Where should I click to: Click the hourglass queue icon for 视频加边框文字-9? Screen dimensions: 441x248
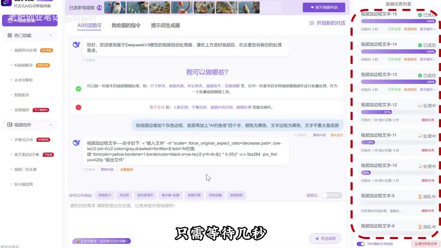420,197
